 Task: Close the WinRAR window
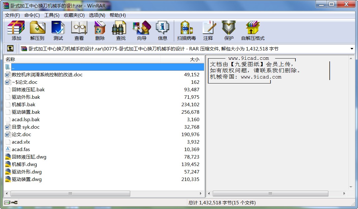coord(346,4)
